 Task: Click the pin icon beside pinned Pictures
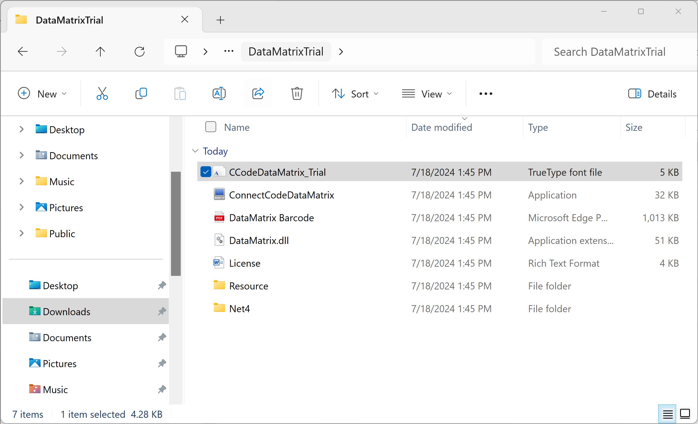point(162,363)
